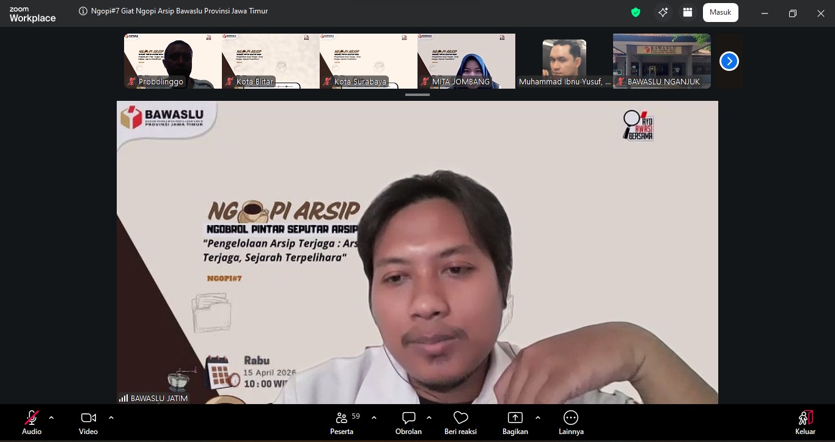This screenshot has width=835, height=442.
Task: Start screen share with Bagikan icon
Action: [x=515, y=418]
